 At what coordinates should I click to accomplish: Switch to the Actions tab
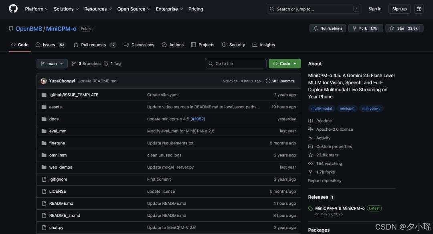(172, 45)
